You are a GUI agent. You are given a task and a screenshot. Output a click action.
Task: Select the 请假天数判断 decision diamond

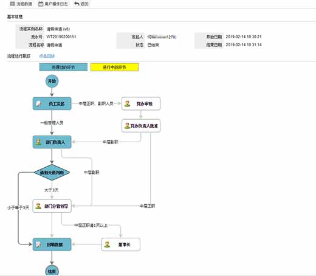point(52,173)
